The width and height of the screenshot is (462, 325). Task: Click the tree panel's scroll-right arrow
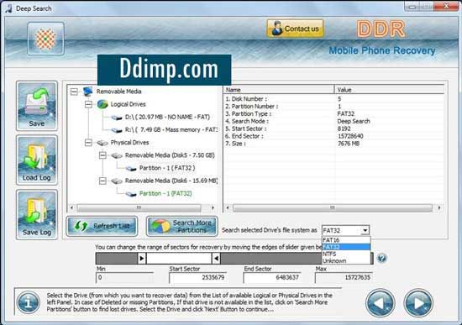[213, 208]
